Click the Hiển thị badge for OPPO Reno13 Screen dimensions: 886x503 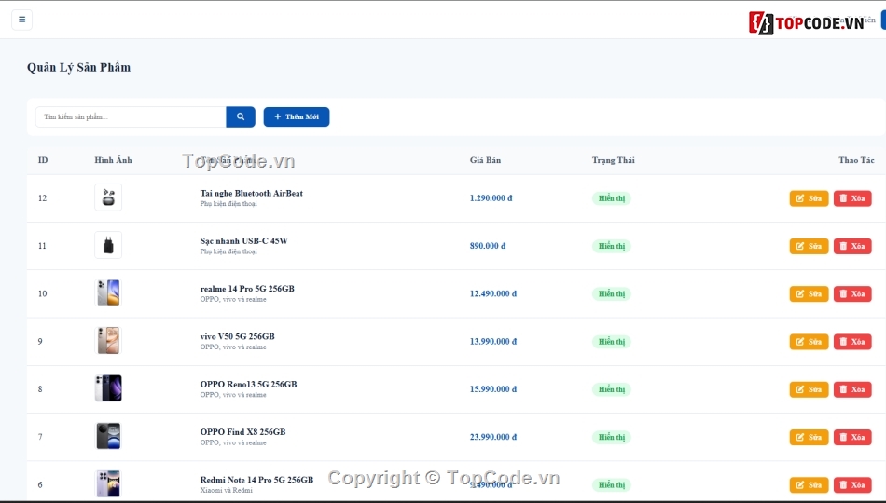(612, 389)
